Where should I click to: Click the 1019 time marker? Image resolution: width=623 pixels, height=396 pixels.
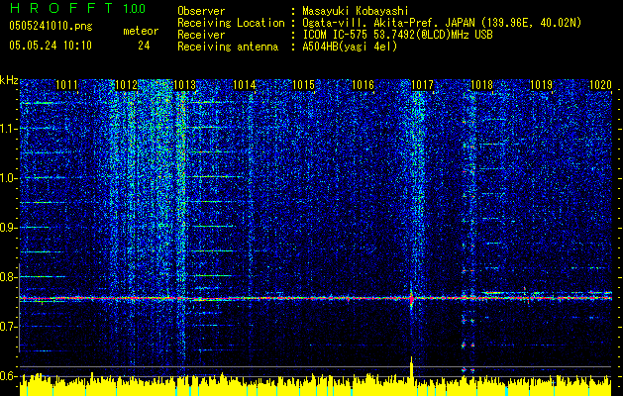click(x=541, y=85)
